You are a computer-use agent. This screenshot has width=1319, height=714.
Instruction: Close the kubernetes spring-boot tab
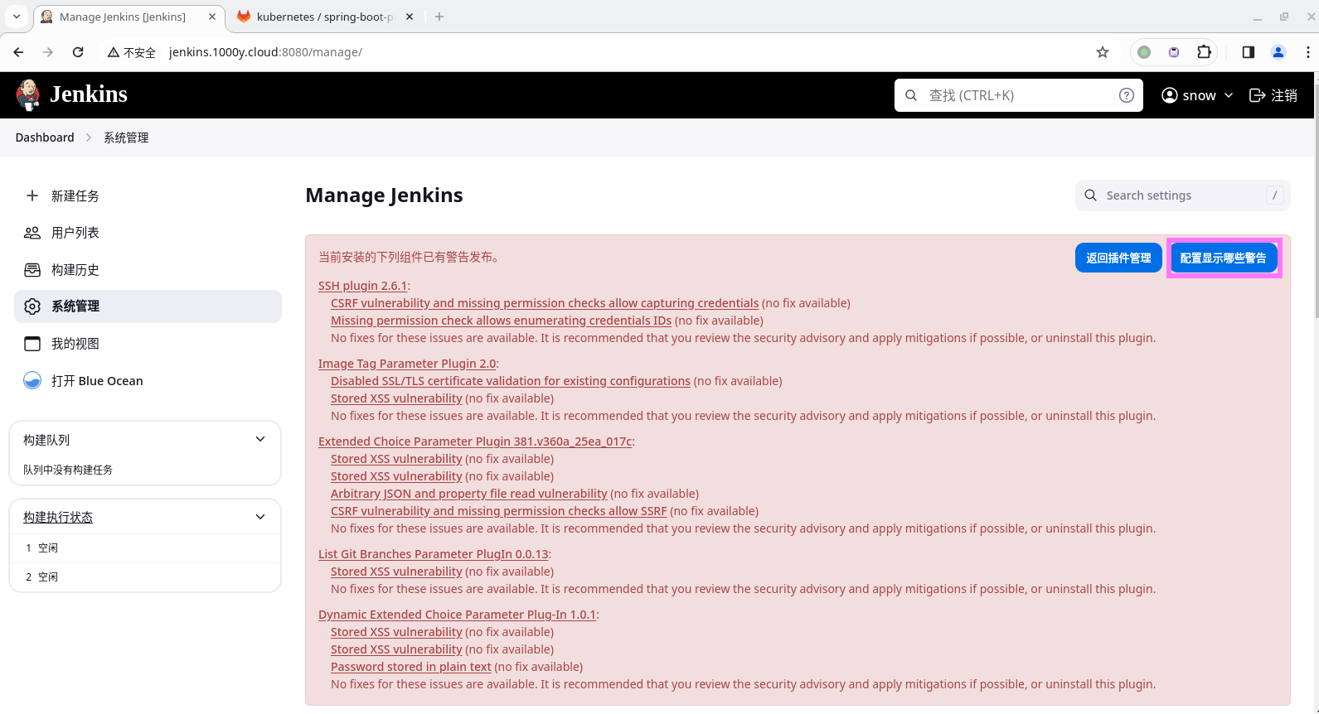pyautogui.click(x=410, y=17)
